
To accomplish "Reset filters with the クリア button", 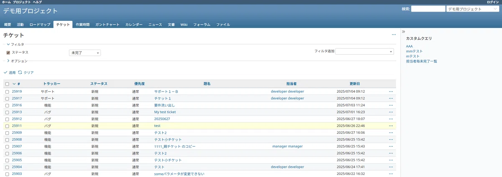I will [26, 72].
